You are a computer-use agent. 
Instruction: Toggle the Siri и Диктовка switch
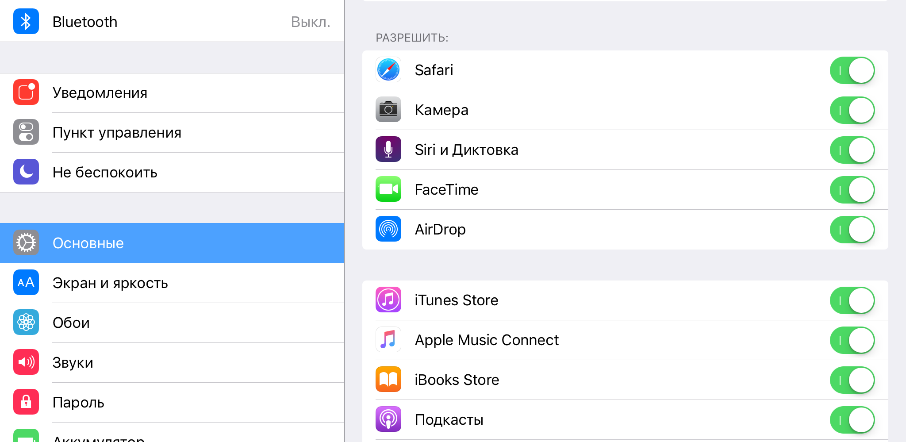pyautogui.click(x=852, y=150)
